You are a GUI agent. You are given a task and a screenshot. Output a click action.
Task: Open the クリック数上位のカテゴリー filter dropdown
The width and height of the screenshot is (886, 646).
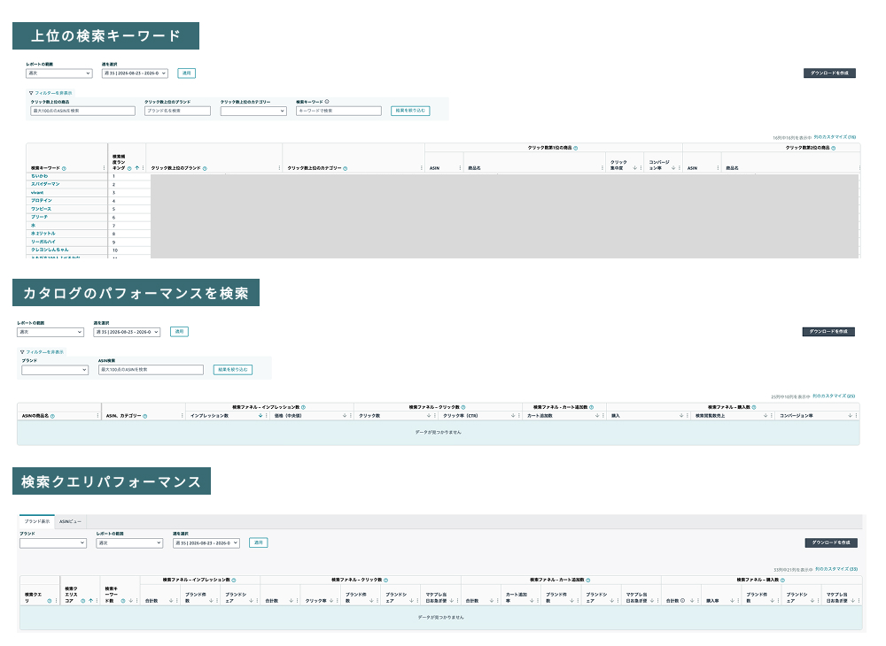coord(253,112)
